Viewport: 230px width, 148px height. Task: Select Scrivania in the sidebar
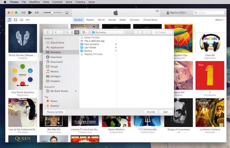click(61, 52)
